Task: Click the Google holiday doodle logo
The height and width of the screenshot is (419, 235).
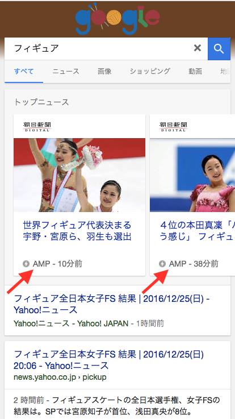Action: (x=117, y=18)
